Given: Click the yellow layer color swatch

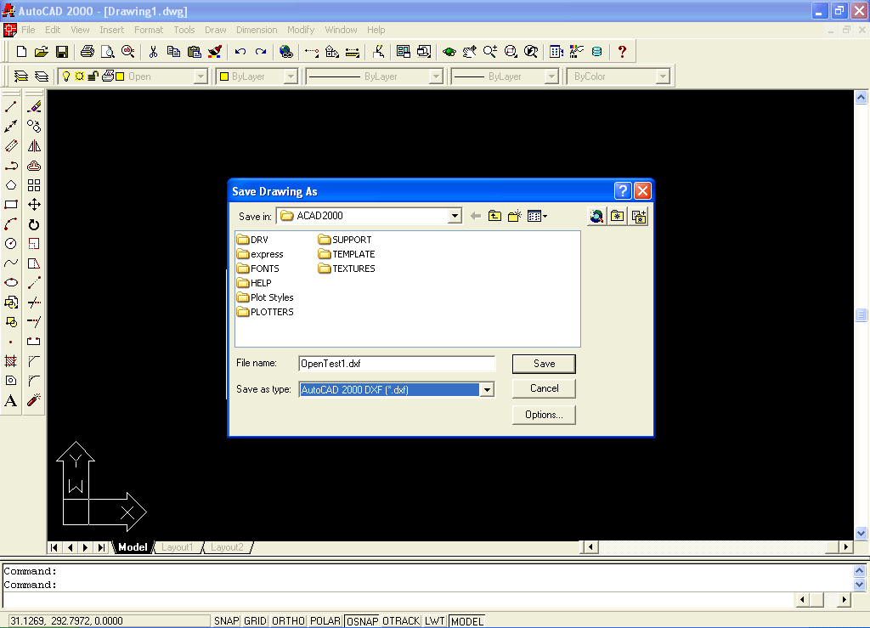Looking at the screenshot, I should pyautogui.click(x=120, y=76).
